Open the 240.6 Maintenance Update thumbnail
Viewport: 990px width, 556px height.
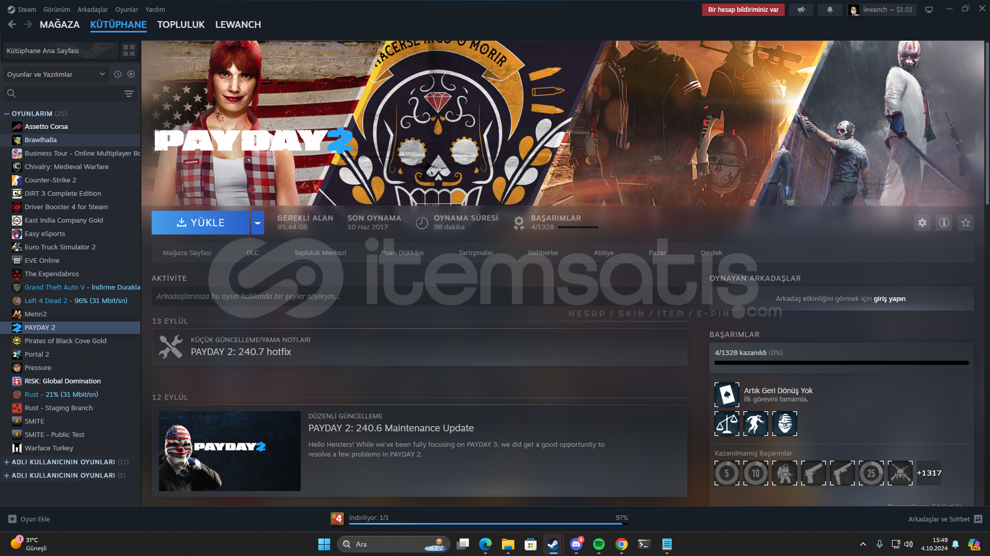click(x=230, y=451)
